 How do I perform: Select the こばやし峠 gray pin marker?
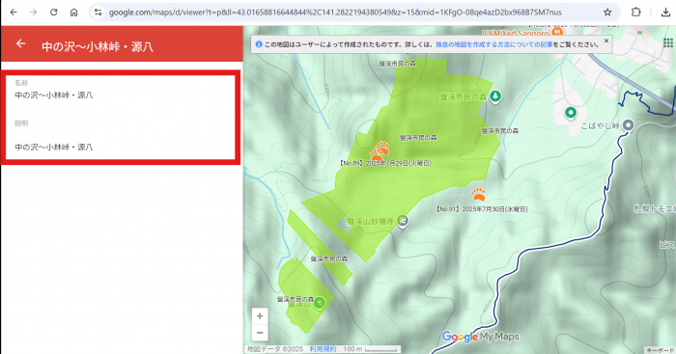[628, 125]
